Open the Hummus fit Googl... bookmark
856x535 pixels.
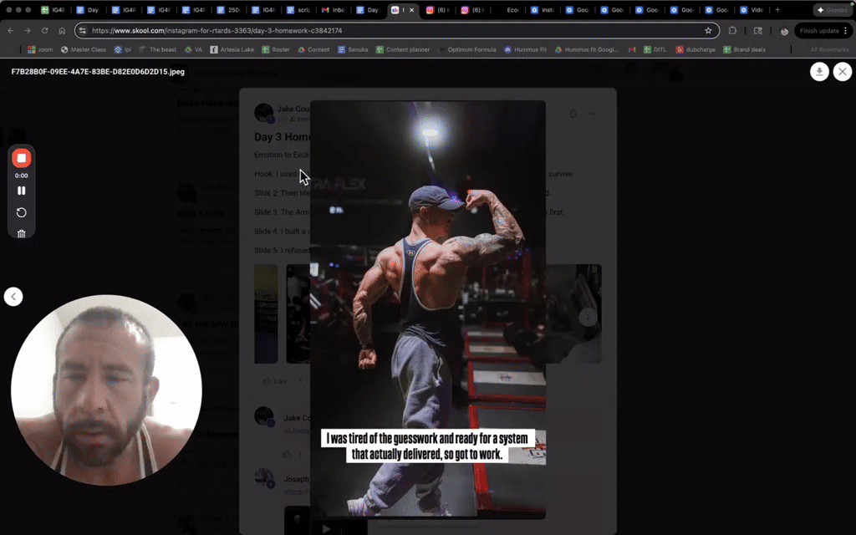(x=586, y=49)
